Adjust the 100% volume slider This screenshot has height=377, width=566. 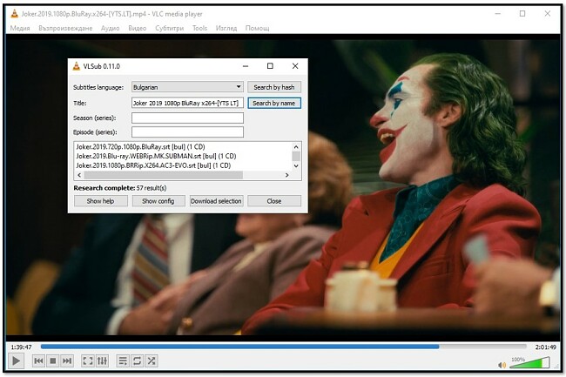(529, 363)
